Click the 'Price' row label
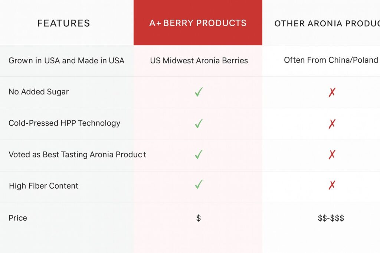Screen dimensions: 380x253 [x=18, y=218]
